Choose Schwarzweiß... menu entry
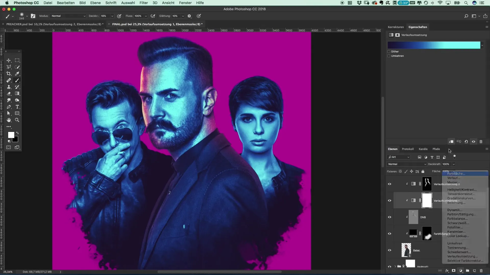Screen dimensions: 490x275 click(x=465, y=223)
